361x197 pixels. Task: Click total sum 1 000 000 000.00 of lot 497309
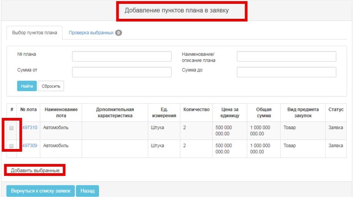click(x=260, y=149)
